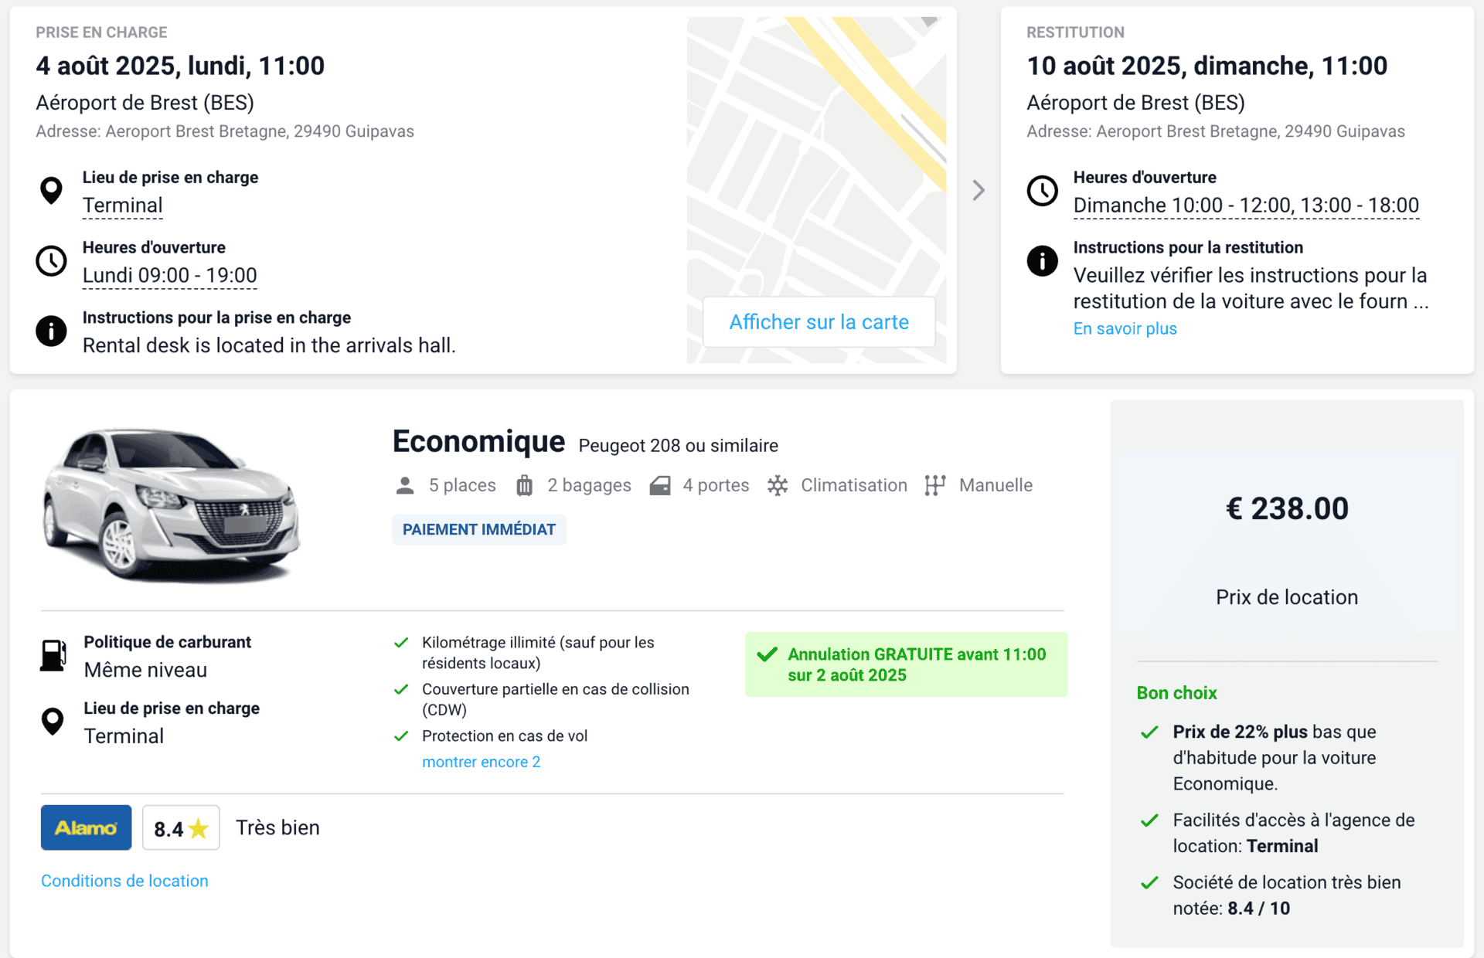Screen dimensions: 1484x958
Task: Click the location pin icon in the car details
Action: (x=53, y=722)
